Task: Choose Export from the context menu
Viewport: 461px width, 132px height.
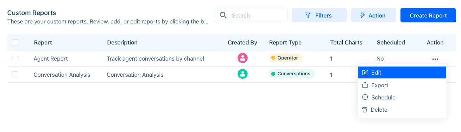Action: [x=402, y=85]
